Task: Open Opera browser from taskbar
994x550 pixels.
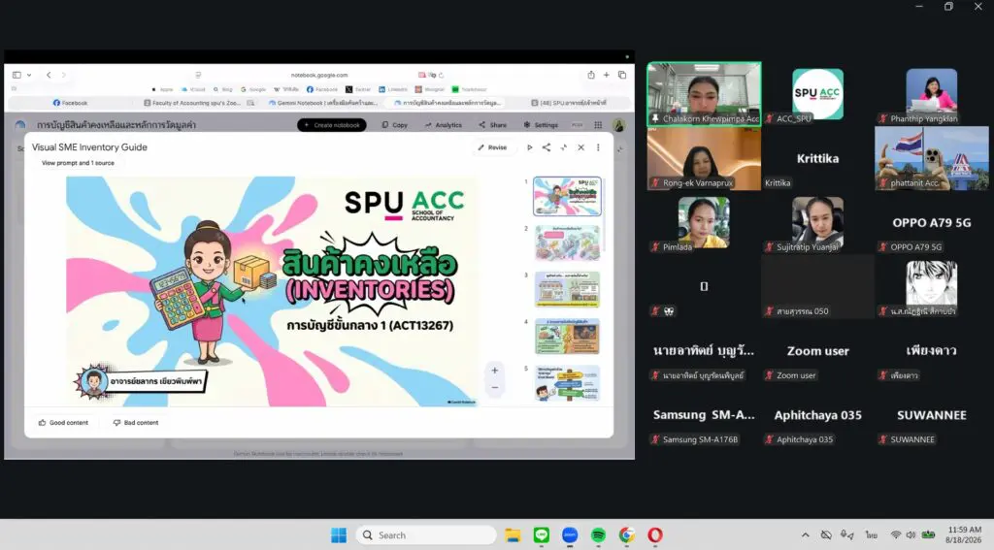Action: [655, 535]
